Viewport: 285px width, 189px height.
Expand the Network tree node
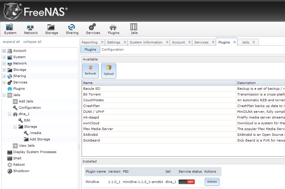tap(4, 63)
